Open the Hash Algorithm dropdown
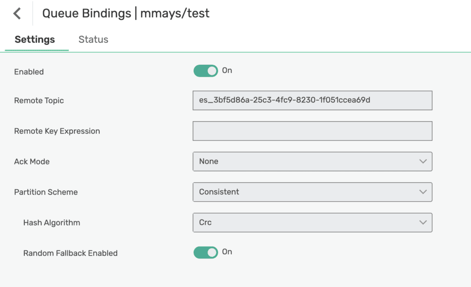This screenshot has height=287, width=471. pyautogui.click(x=313, y=222)
